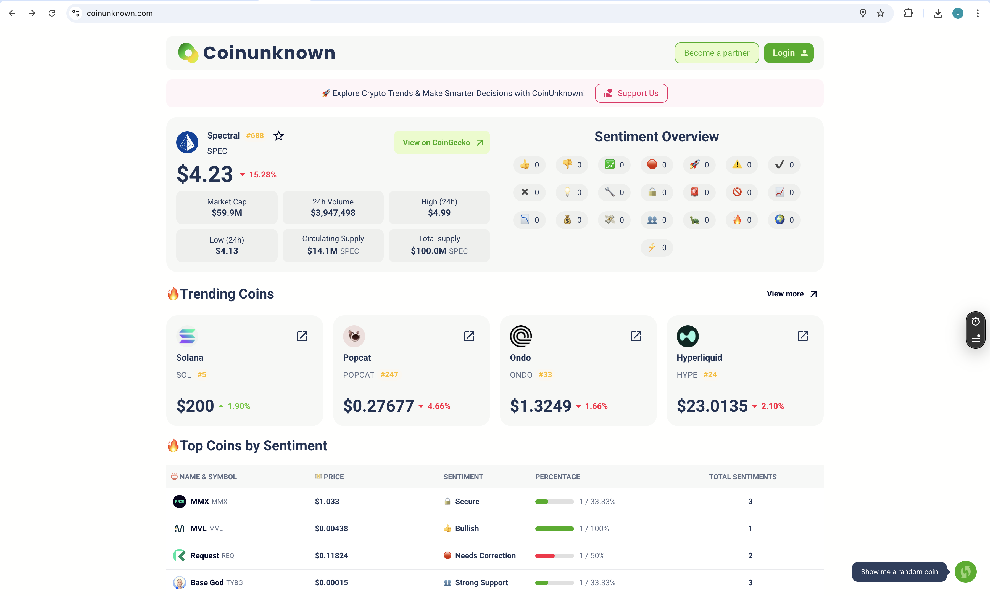Click the thumbs up sentiment button
The height and width of the screenshot is (596, 990).
pyautogui.click(x=529, y=165)
